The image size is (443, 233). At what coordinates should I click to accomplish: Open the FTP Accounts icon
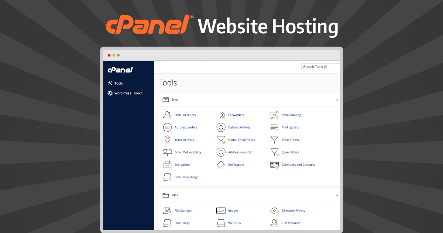(274, 223)
